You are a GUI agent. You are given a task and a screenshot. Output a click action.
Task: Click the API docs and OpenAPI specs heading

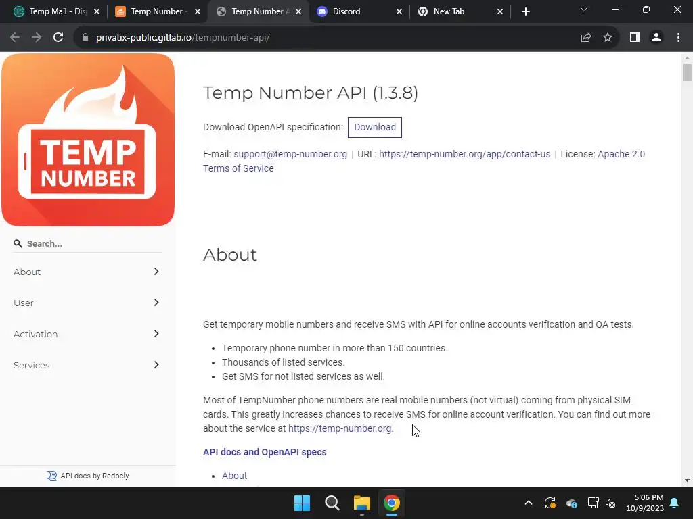[x=265, y=452]
